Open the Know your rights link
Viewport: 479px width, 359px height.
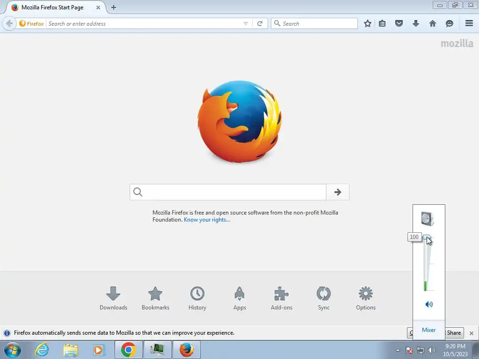[207, 220]
